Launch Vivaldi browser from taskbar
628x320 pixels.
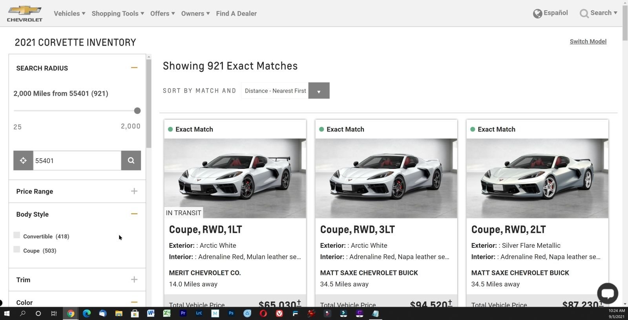(279, 313)
